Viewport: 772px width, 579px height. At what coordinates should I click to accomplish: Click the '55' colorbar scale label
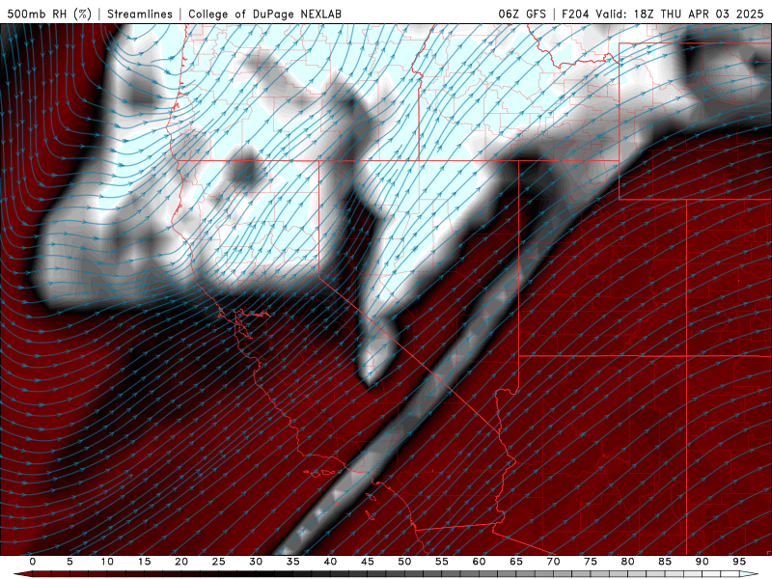pos(442,562)
